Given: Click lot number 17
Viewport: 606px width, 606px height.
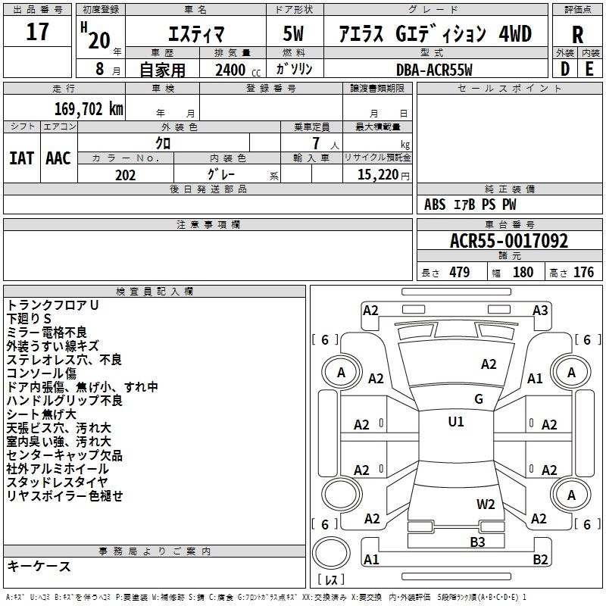Looking at the screenshot, I should coord(37,33).
